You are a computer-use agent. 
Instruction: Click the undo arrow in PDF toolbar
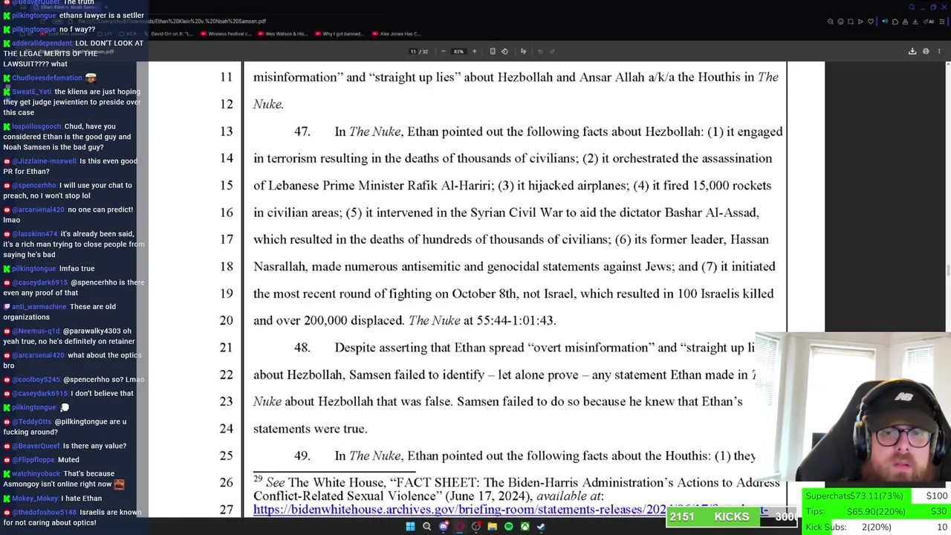540,51
